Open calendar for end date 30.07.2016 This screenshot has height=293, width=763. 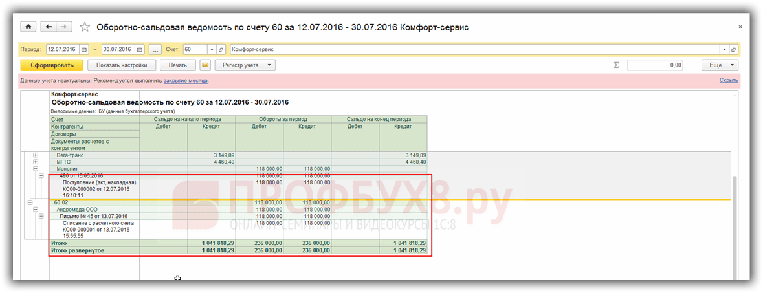pos(140,50)
